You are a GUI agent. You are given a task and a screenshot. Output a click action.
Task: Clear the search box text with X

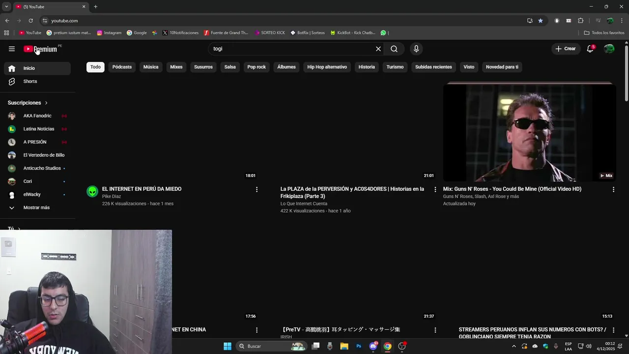pos(378,49)
